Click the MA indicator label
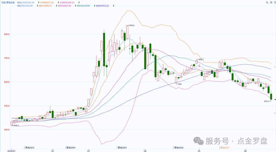Image resolution: width=276 pixels, height=152 pixels. pos(19,6)
